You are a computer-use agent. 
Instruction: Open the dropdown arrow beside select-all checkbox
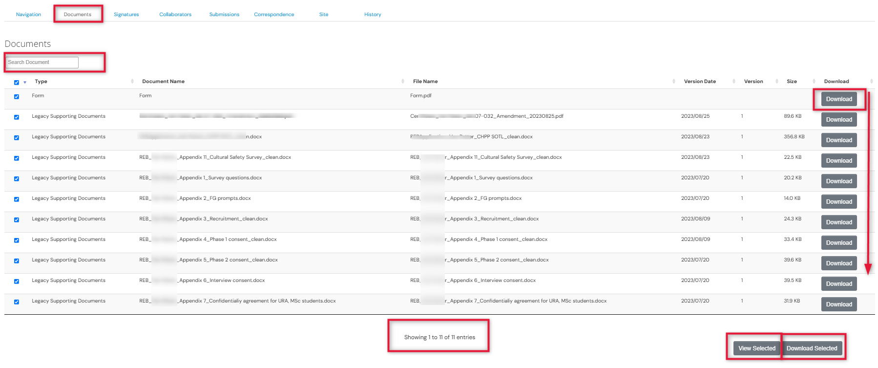[x=25, y=83]
